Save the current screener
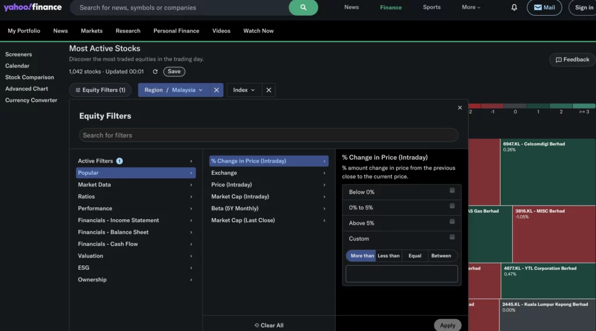Screen dimensions: 596x331 click(174, 72)
